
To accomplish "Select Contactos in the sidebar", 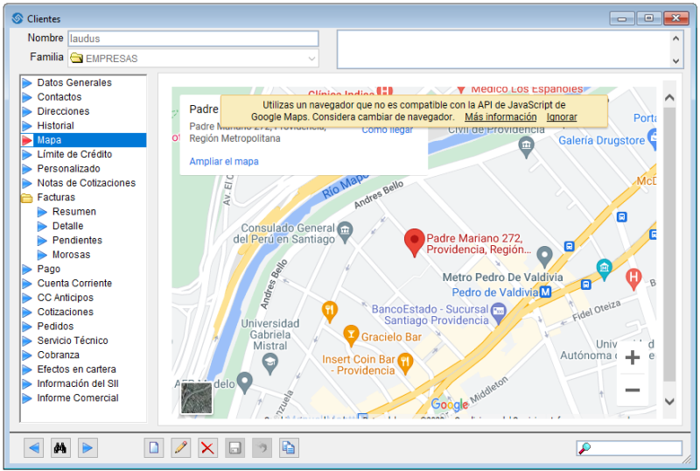I will (x=59, y=97).
